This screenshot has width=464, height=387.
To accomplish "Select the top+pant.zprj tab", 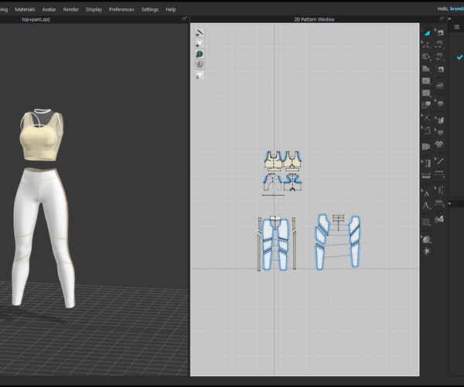I will click(x=36, y=19).
